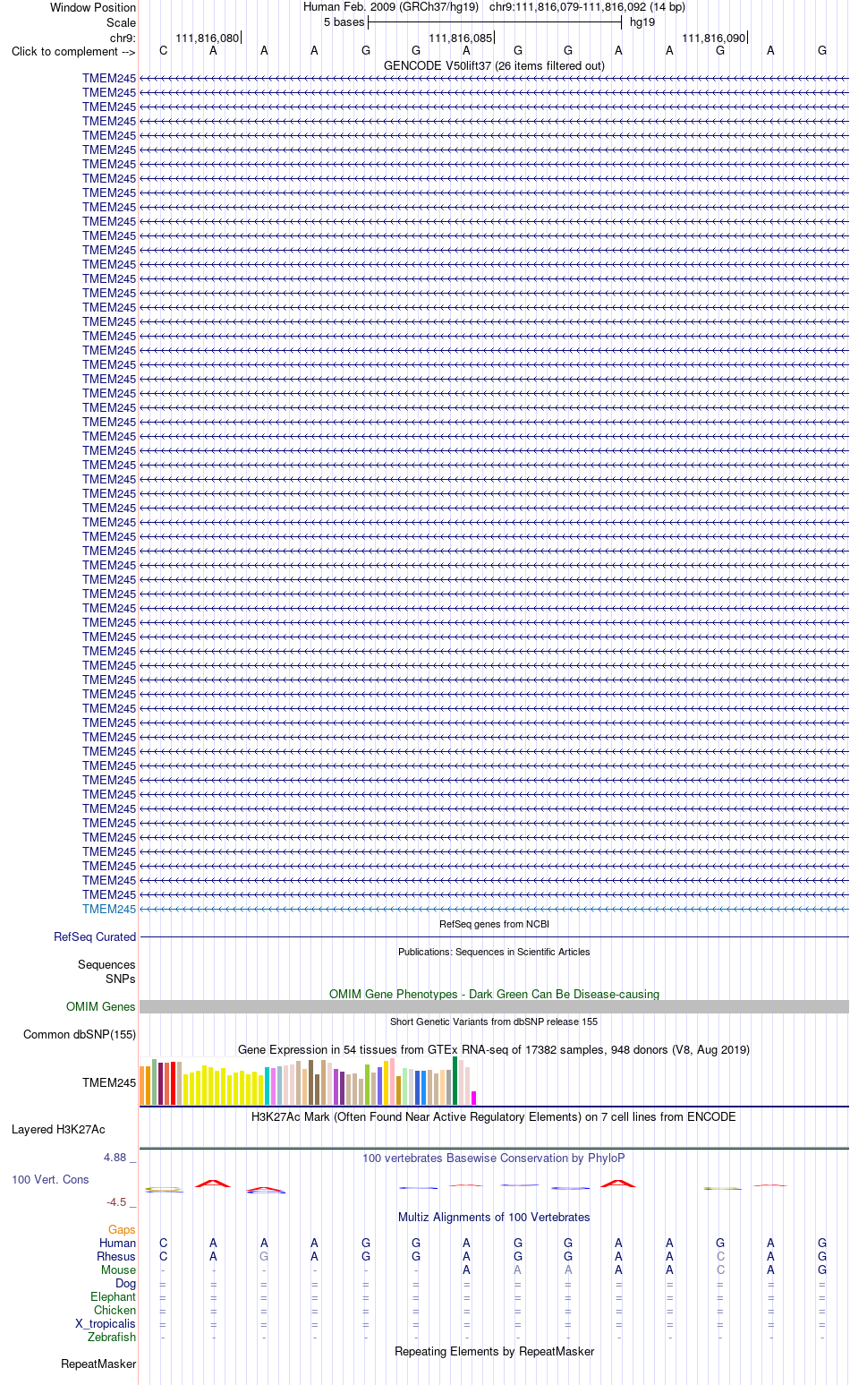
Task: Click the 'RefSeq Curated' track label
Action: click(x=95, y=936)
